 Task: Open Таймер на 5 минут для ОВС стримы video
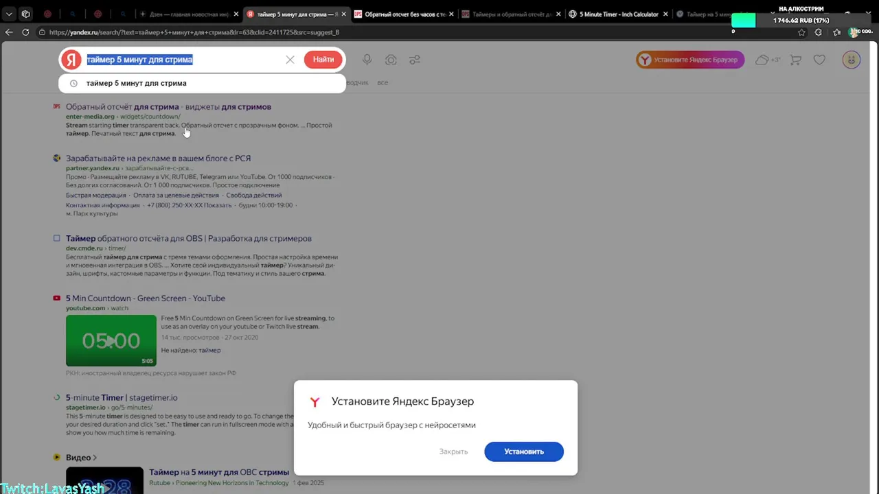coord(219,472)
